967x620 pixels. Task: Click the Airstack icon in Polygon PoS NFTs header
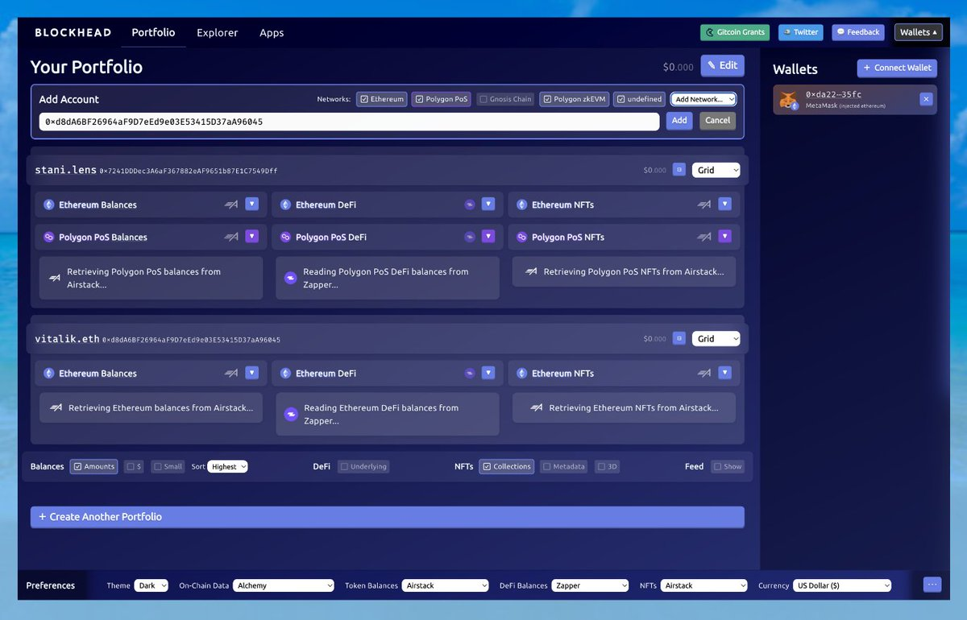tap(704, 237)
